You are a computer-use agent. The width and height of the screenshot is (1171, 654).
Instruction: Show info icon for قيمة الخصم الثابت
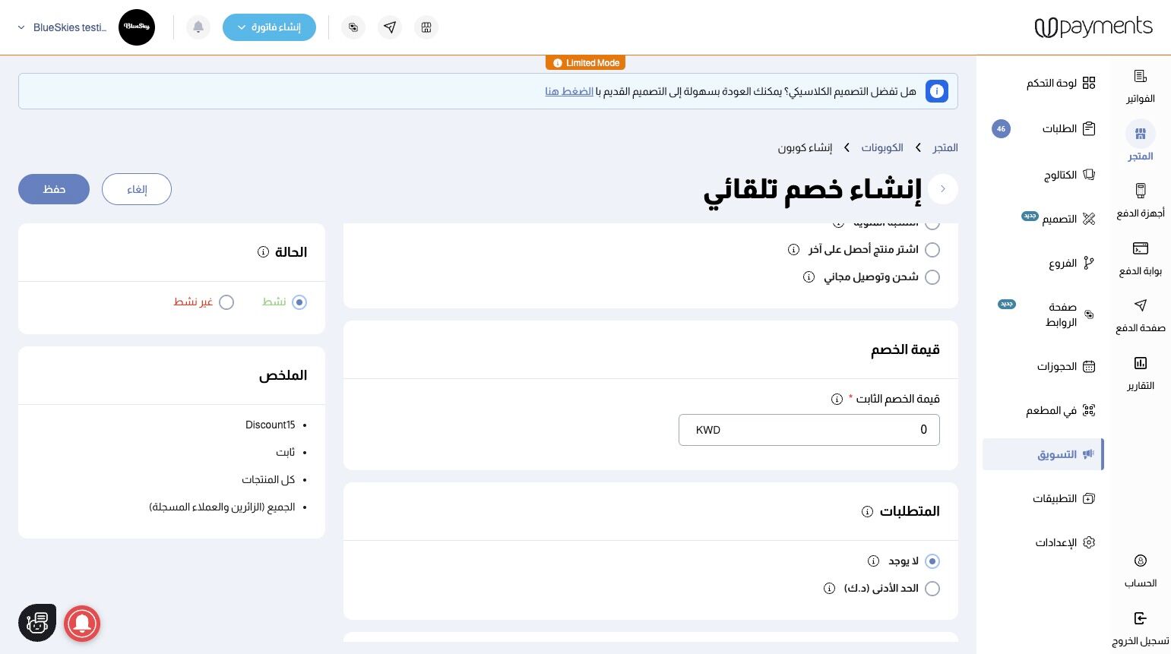coord(837,399)
